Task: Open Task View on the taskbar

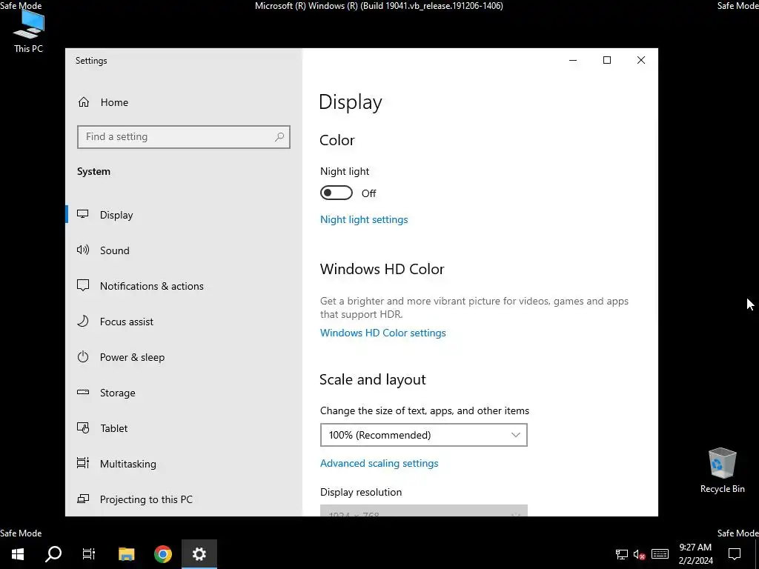Action: point(89,554)
